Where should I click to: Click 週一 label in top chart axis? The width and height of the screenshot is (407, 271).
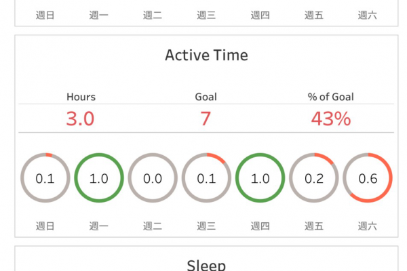click(x=99, y=16)
